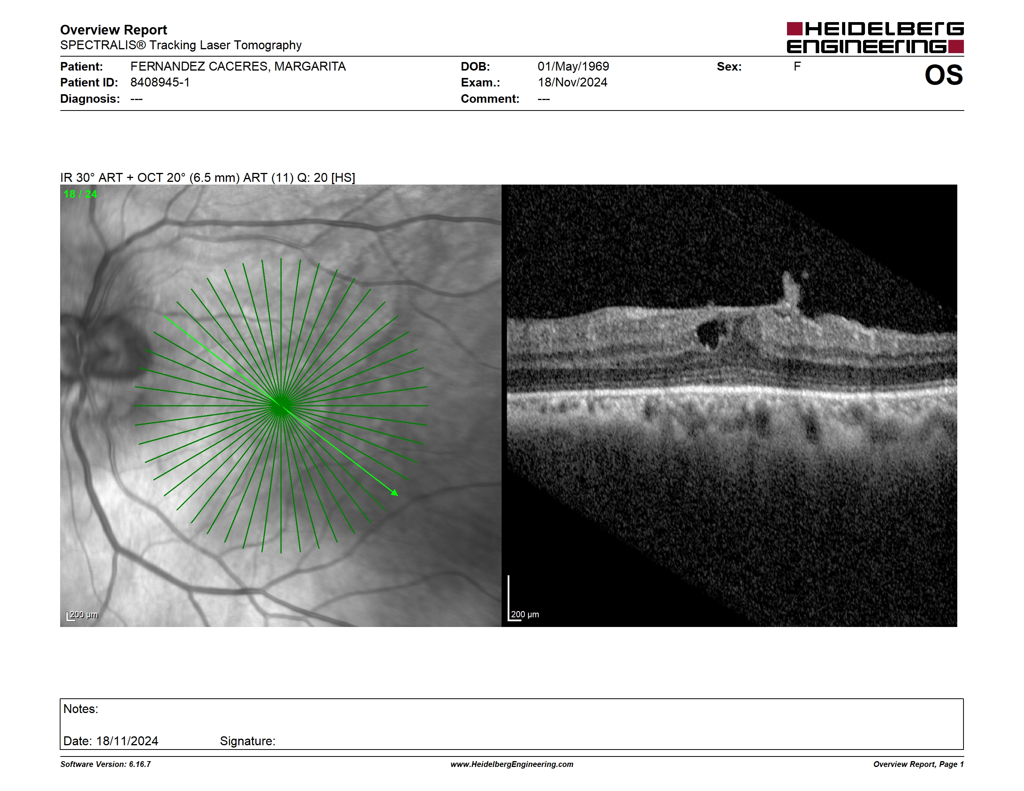The height and width of the screenshot is (791, 1024).
Task: Click the Exam. label
Action: pyautogui.click(x=480, y=83)
